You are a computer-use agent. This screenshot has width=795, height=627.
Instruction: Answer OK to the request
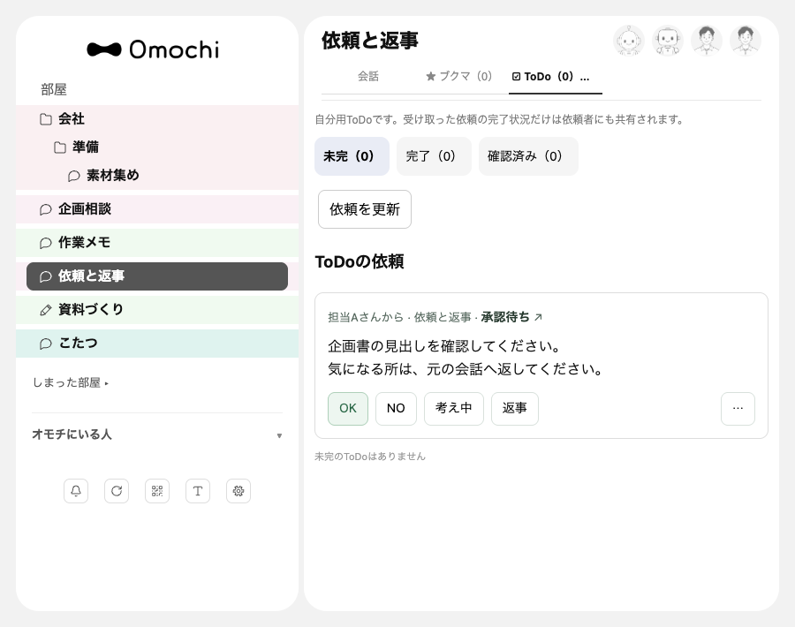[348, 409]
